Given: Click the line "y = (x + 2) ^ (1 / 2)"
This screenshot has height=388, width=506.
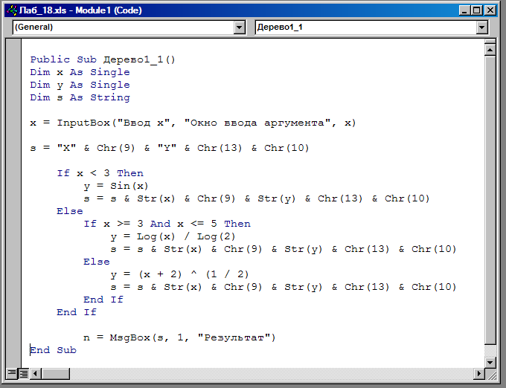Looking at the screenshot, I should tap(179, 274).
